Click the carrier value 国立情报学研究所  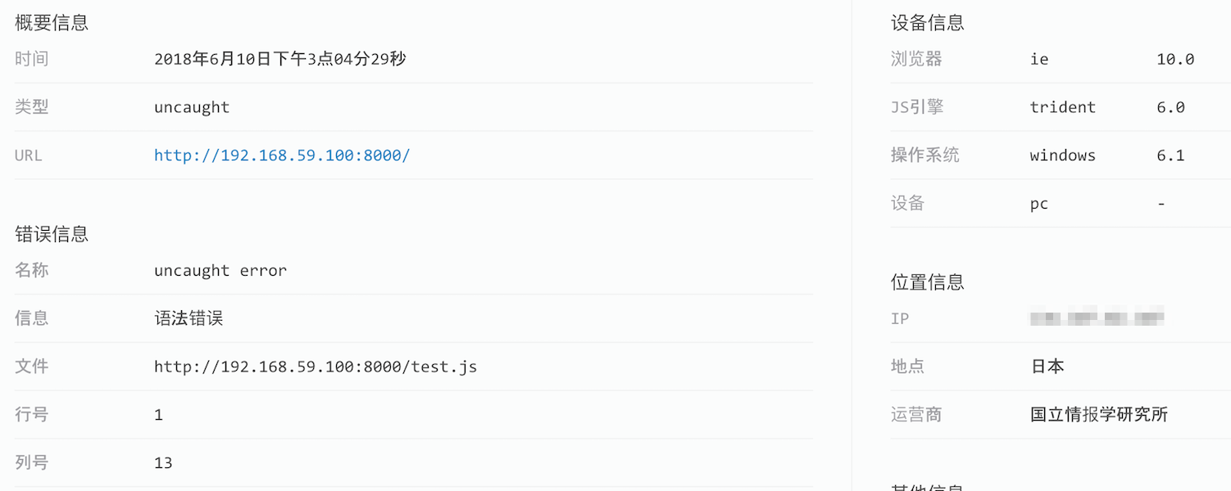[x=1098, y=414]
